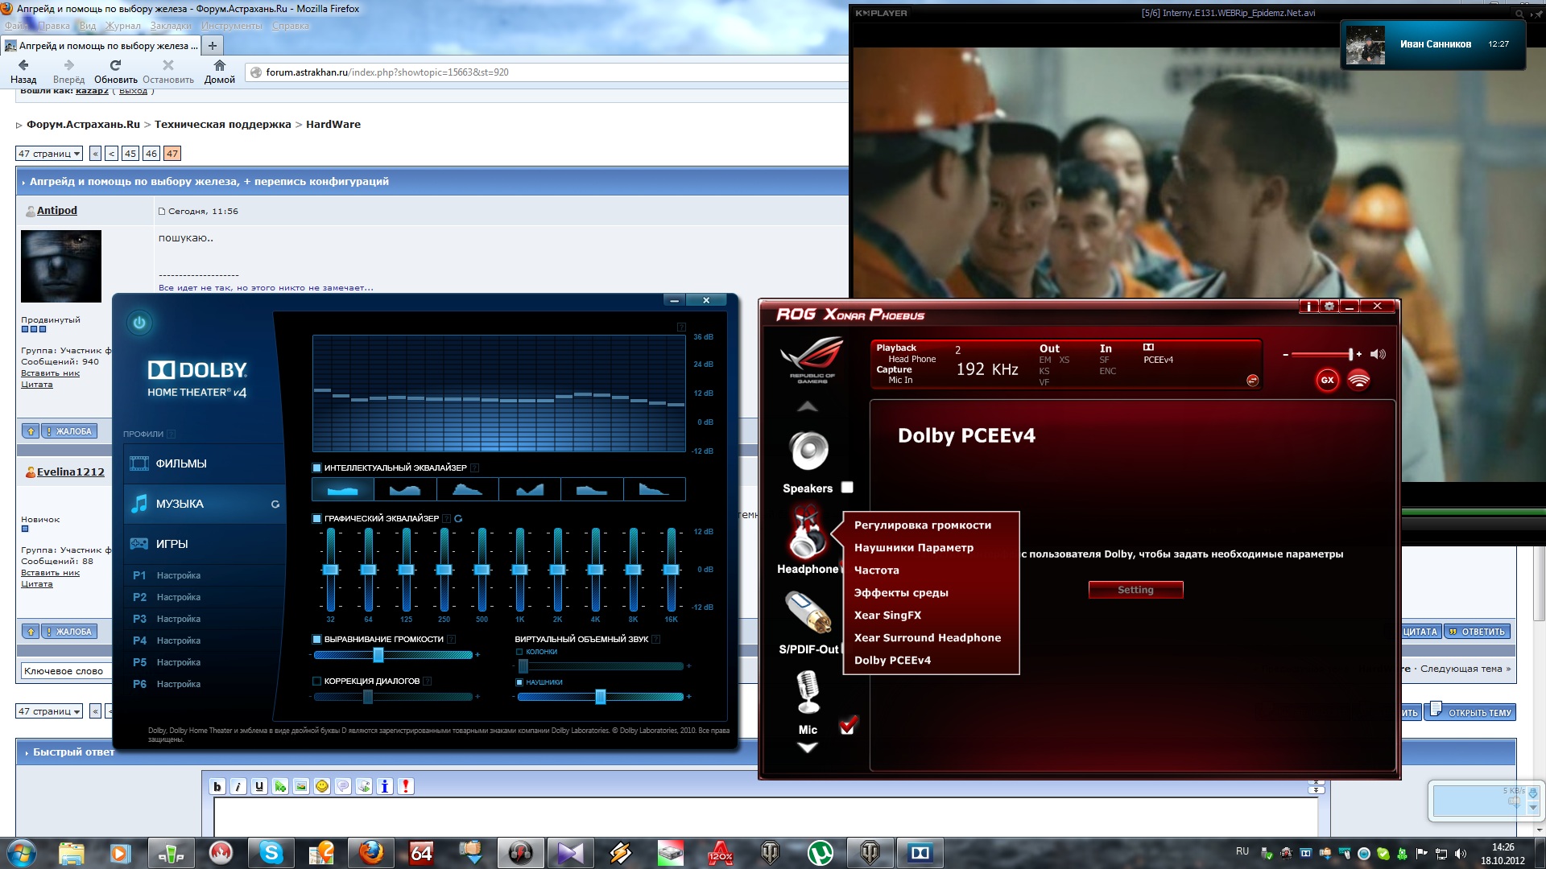Select the ФИЛЬМЫ profile

click(181, 463)
